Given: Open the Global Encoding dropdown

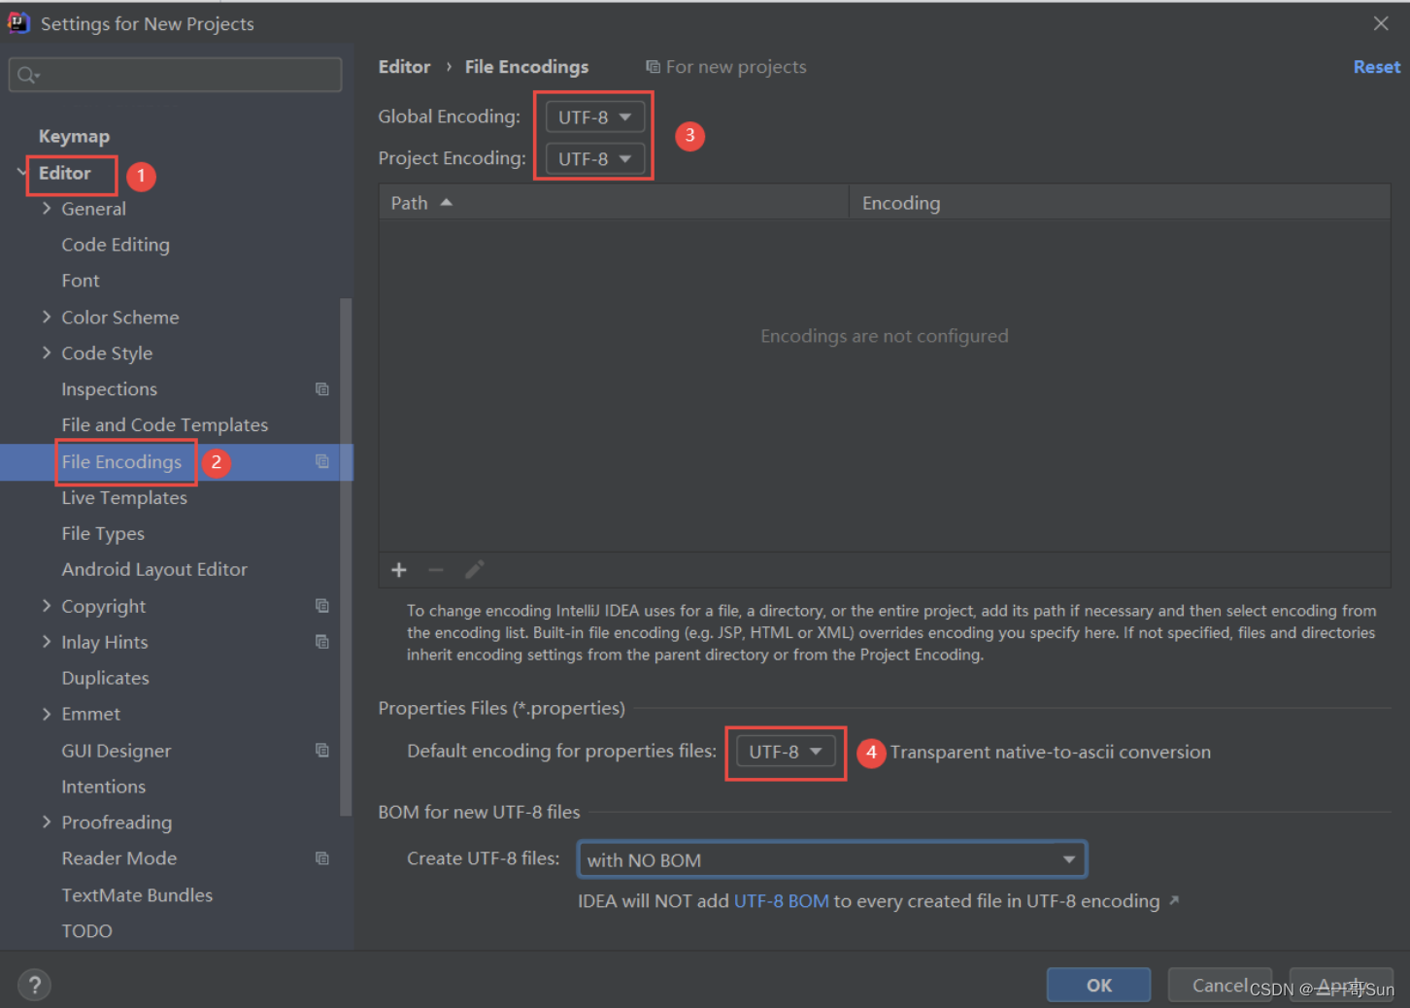Looking at the screenshot, I should coord(595,117).
